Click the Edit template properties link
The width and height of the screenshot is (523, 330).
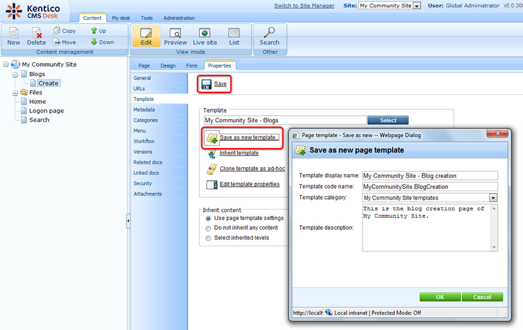point(250,184)
